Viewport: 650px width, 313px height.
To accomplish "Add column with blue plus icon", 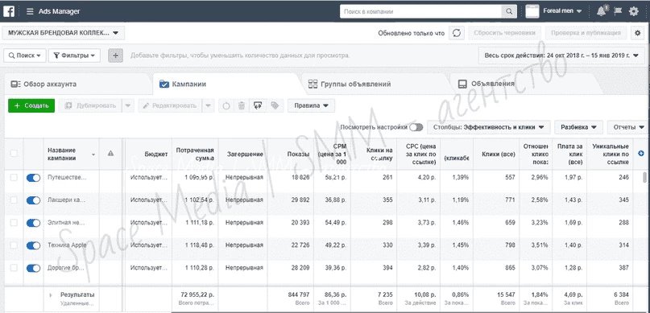I will pos(641,154).
